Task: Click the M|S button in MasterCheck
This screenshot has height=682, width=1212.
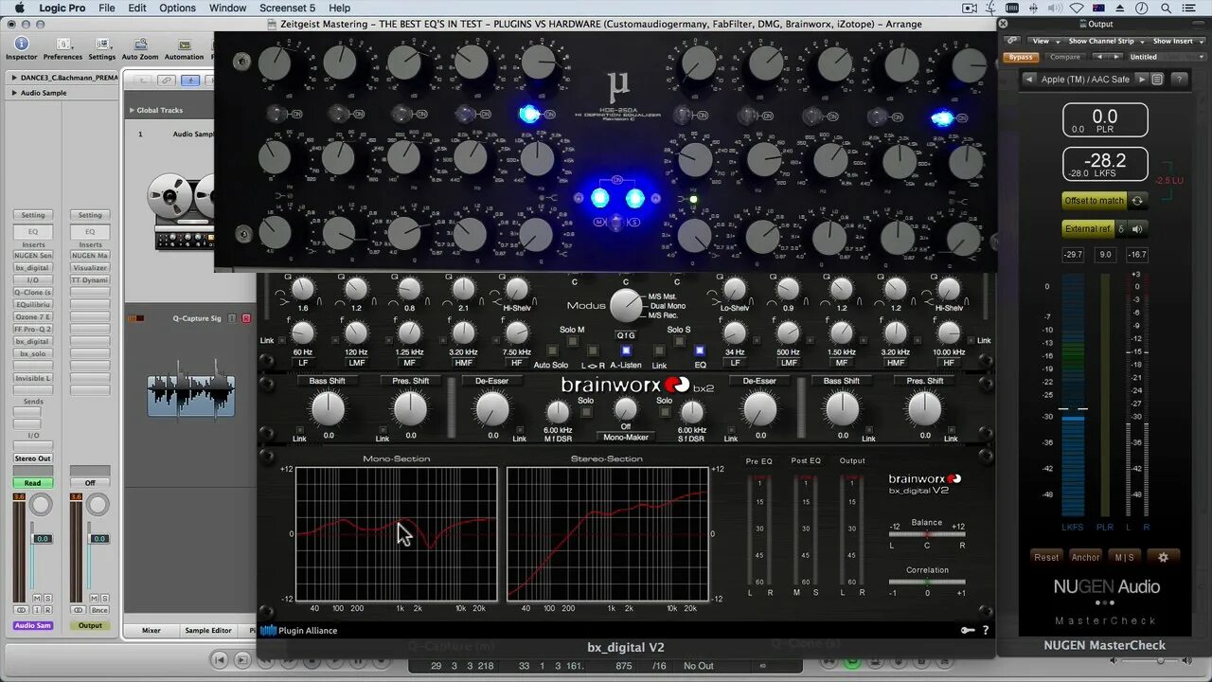Action: point(1125,557)
